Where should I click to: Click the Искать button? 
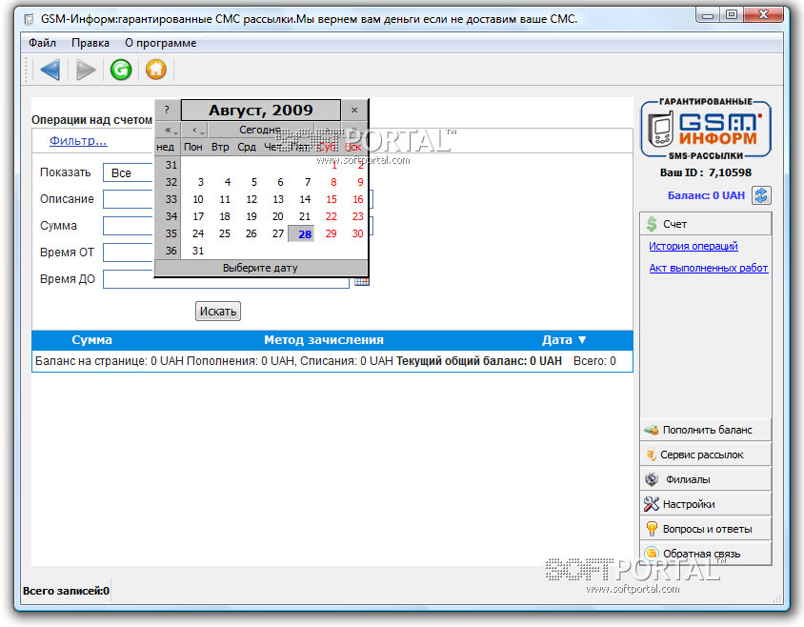click(x=218, y=312)
